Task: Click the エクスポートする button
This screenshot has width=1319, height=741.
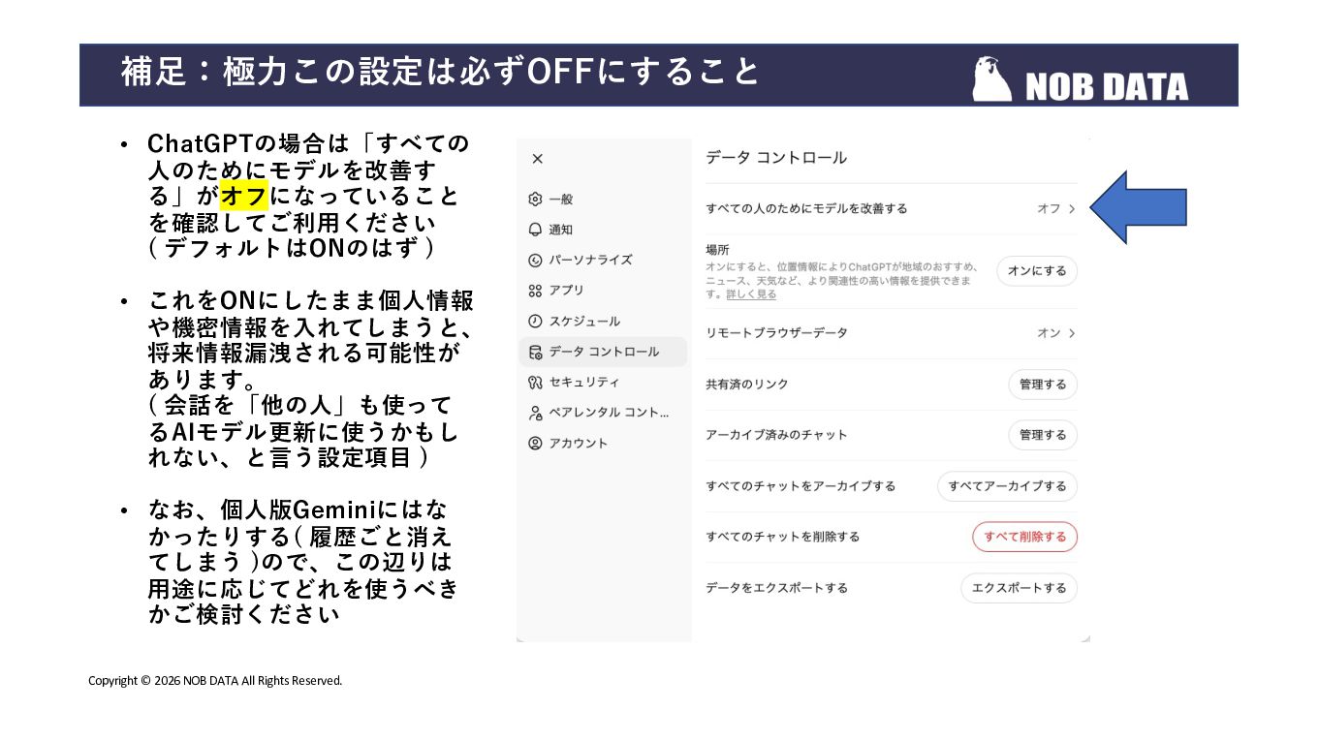Action: click(x=1019, y=588)
